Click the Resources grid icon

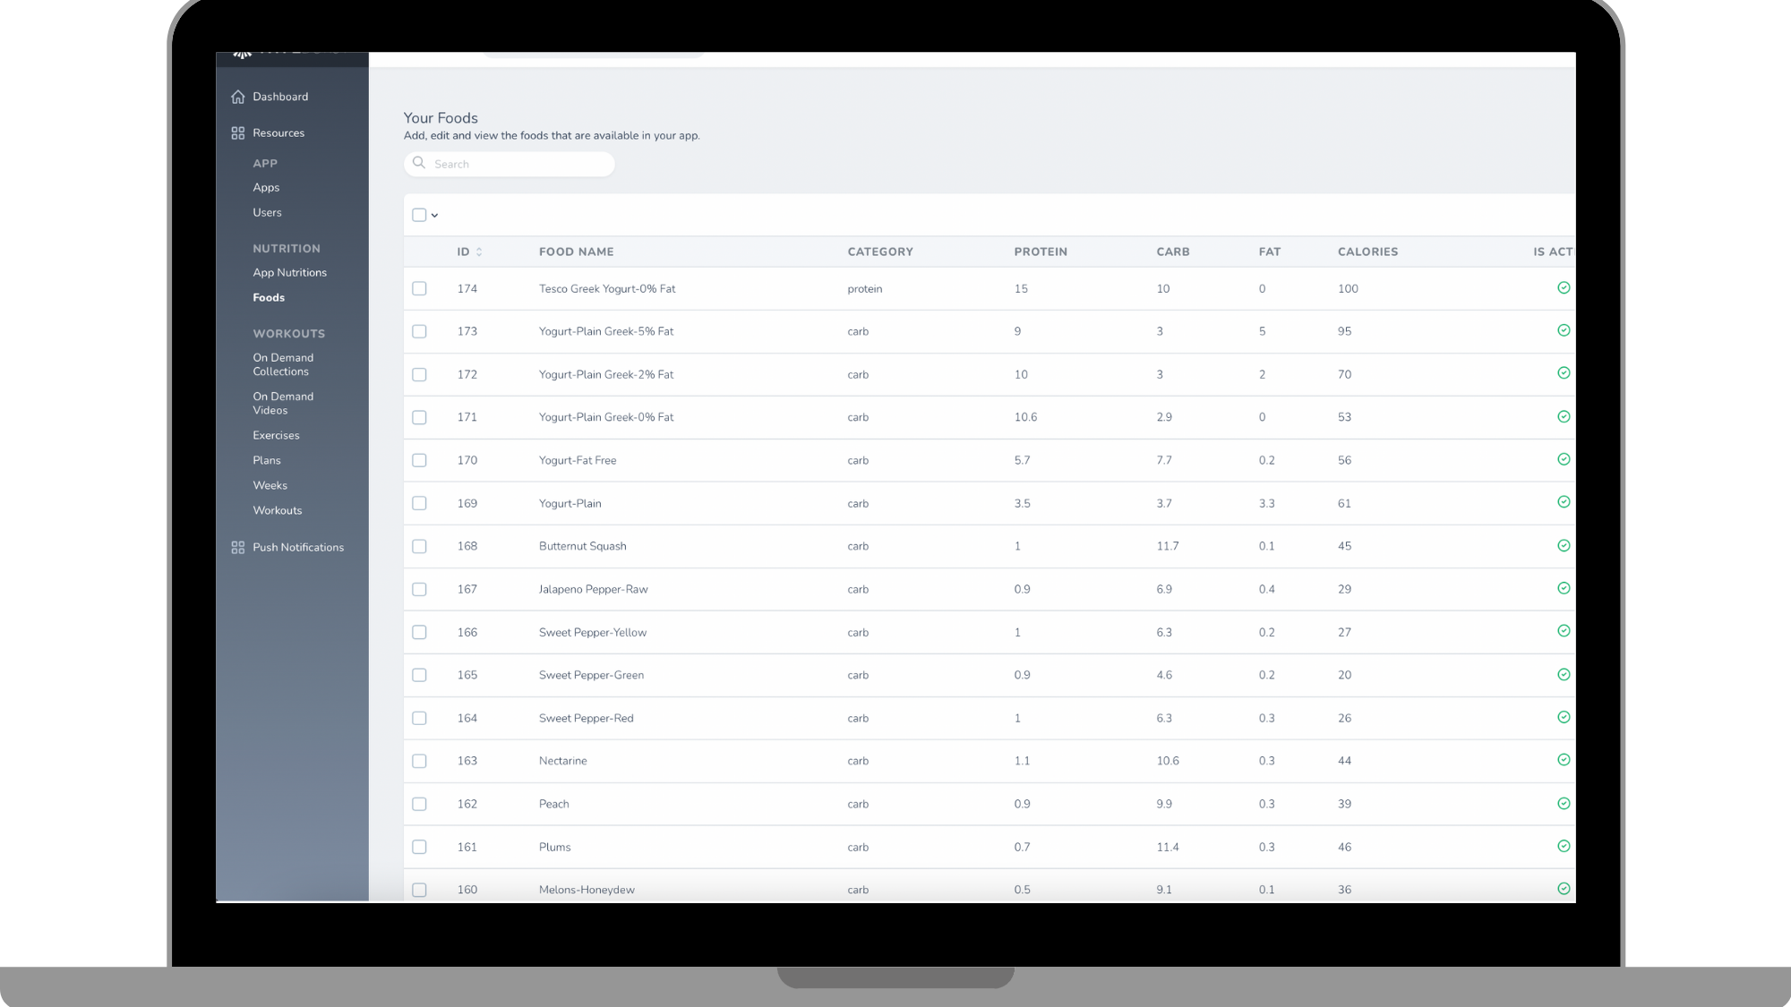click(237, 133)
